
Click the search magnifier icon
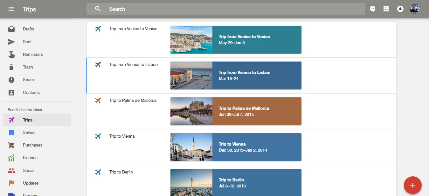(98, 9)
